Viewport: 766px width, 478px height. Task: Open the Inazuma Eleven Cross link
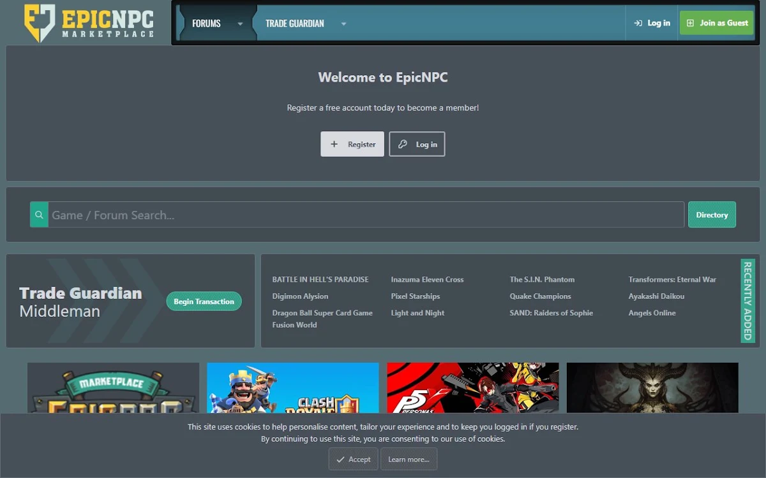tap(427, 279)
